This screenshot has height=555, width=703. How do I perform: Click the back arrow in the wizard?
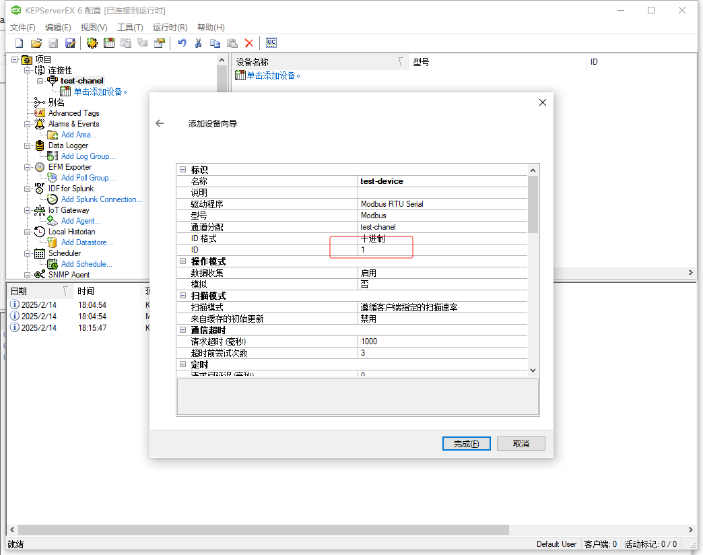160,123
